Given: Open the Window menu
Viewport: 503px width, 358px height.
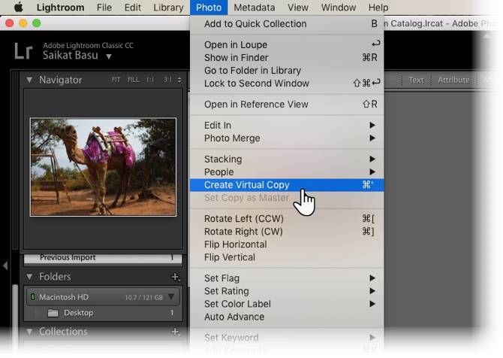Looking at the screenshot, I should [x=339, y=8].
